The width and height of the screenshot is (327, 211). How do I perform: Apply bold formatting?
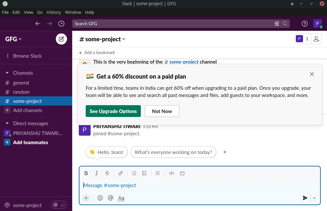pyautogui.click(x=86, y=173)
